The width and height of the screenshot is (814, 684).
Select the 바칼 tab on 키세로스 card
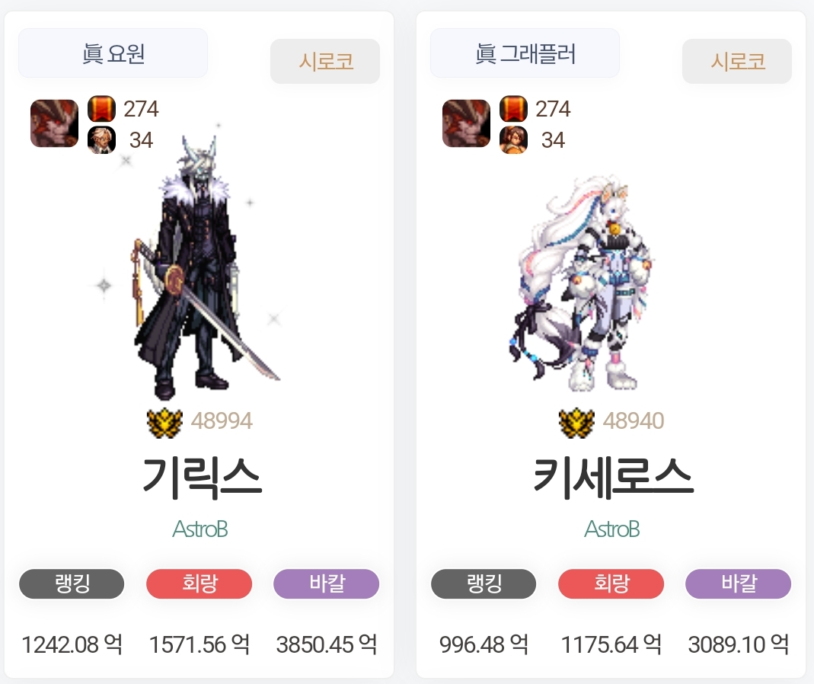pos(738,583)
